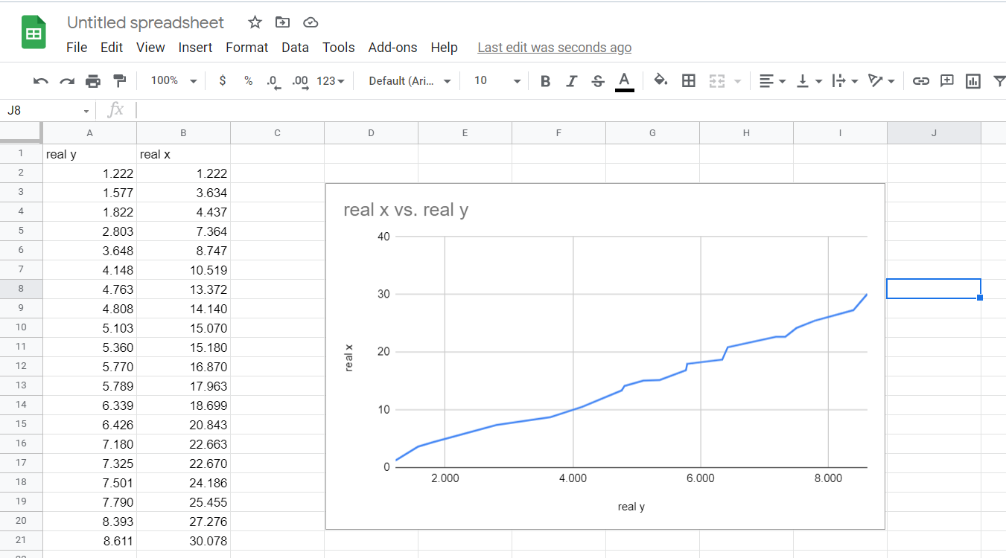Open the Data menu
This screenshot has width=1006, height=558.
[x=295, y=47]
